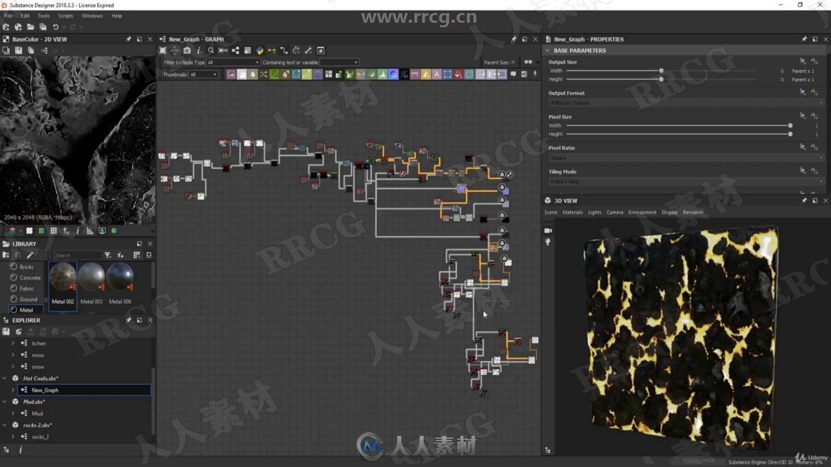831x467 pixels.
Task: Open the File menu
Action: 8,16
